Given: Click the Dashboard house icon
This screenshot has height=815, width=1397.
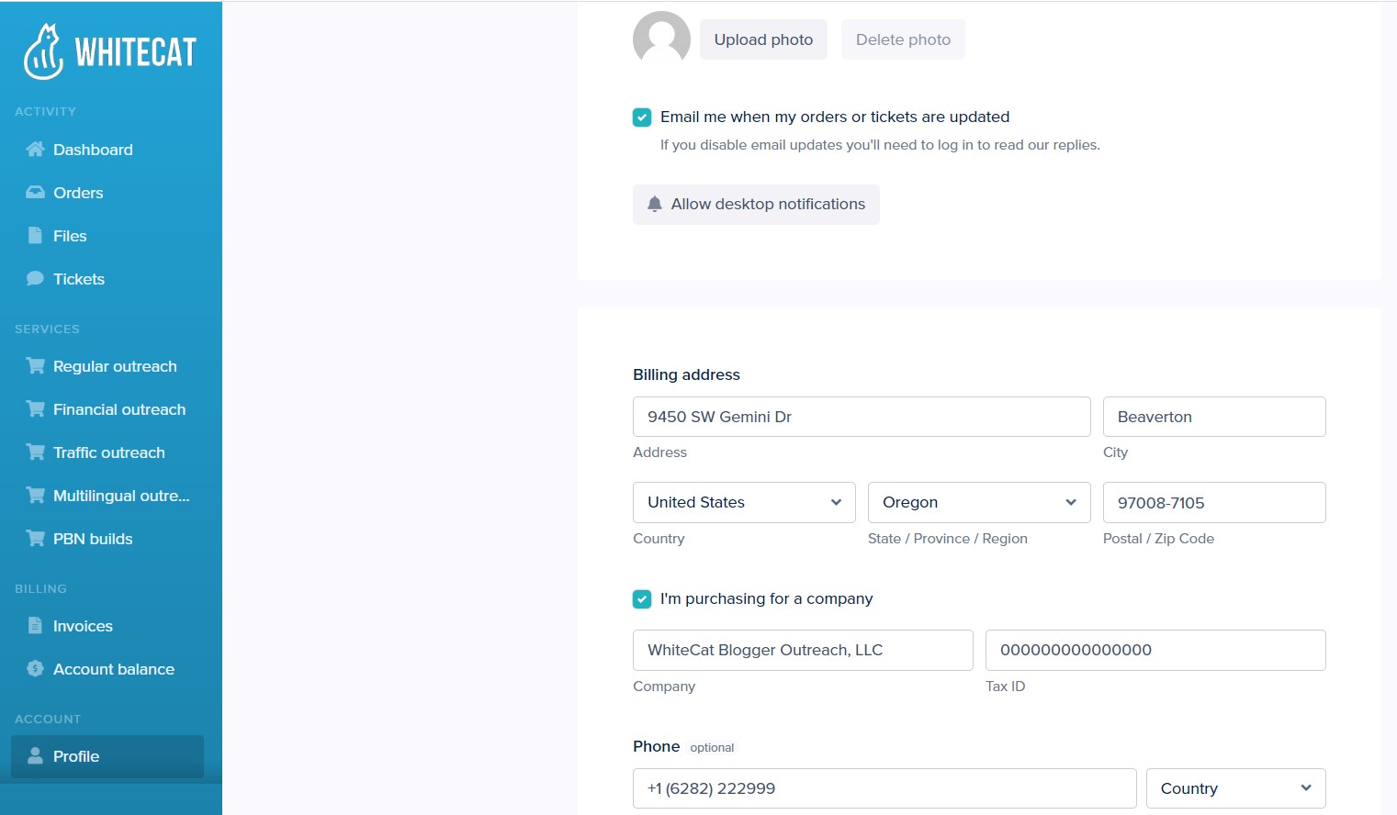Looking at the screenshot, I should 35,150.
